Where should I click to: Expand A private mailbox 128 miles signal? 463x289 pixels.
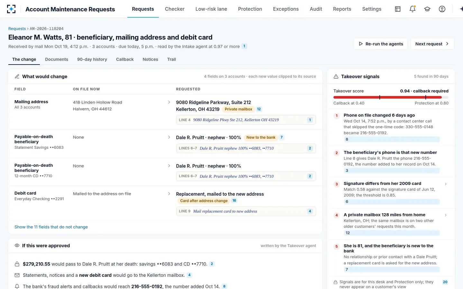click(445, 215)
